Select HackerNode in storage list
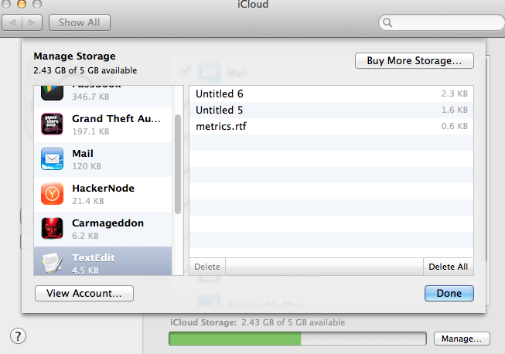 coord(103,194)
